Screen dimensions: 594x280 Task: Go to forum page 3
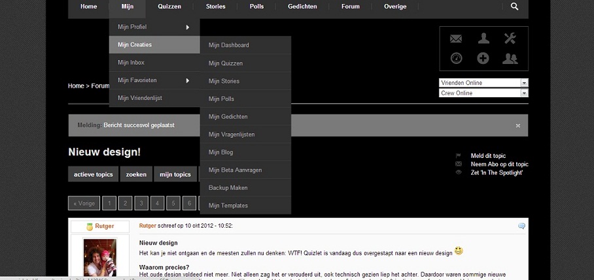click(x=141, y=203)
